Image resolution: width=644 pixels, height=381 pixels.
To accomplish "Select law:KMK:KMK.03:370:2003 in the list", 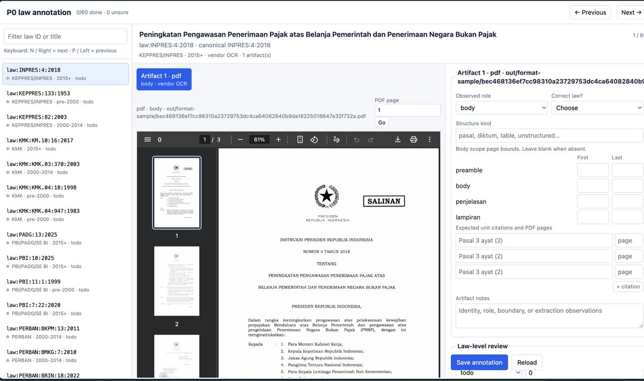I will click(65, 168).
